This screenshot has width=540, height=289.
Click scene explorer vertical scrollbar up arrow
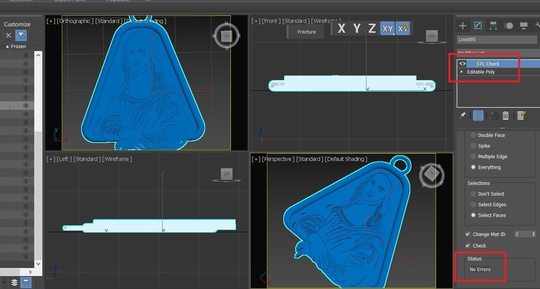(38, 55)
